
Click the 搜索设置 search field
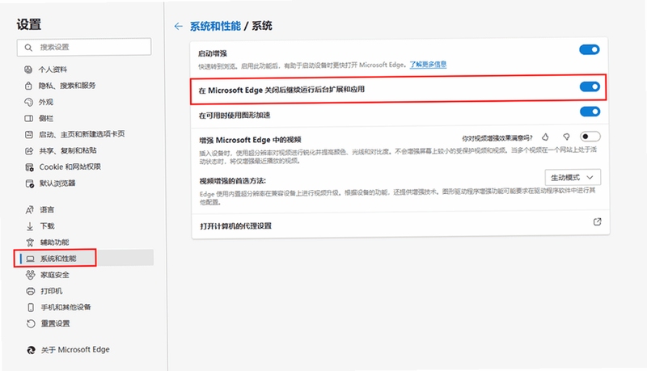click(84, 48)
